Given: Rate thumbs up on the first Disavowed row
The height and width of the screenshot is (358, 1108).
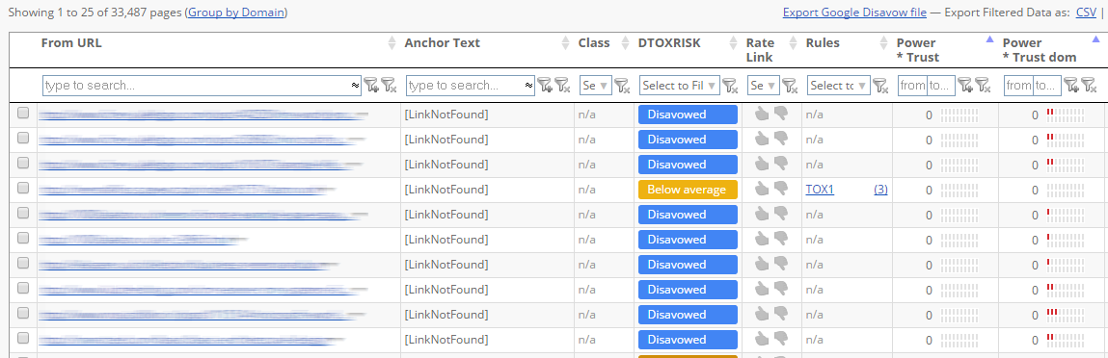Looking at the screenshot, I should click(x=761, y=114).
